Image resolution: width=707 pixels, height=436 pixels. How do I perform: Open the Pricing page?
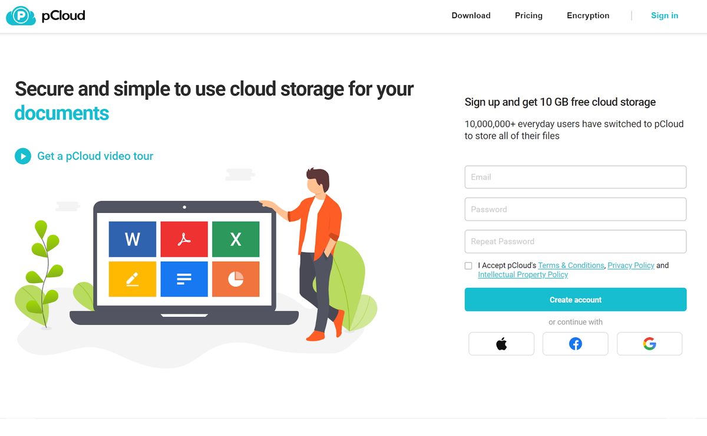click(528, 15)
